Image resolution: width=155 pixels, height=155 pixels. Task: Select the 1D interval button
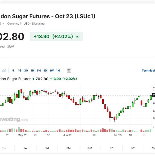[x=45, y=71]
